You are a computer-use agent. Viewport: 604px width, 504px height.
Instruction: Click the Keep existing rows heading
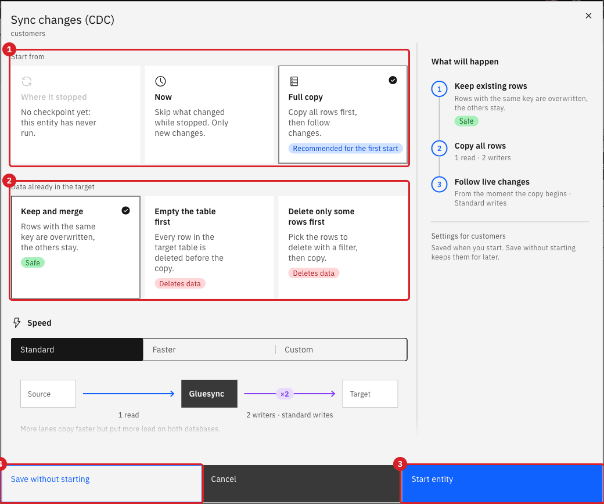(491, 87)
